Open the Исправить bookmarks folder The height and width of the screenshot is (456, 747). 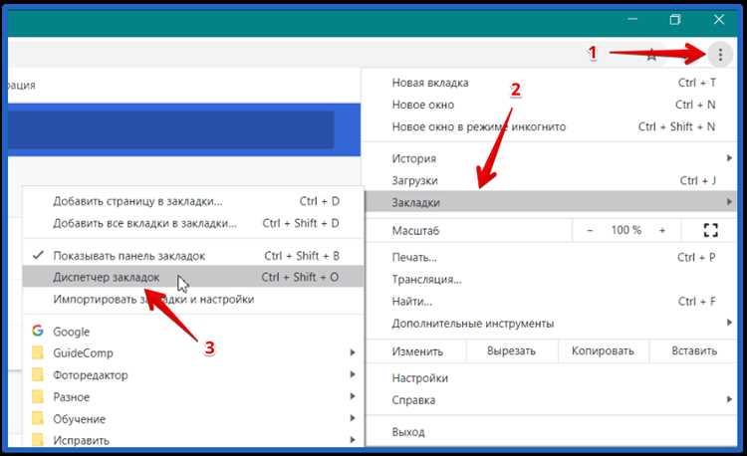[193, 439]
